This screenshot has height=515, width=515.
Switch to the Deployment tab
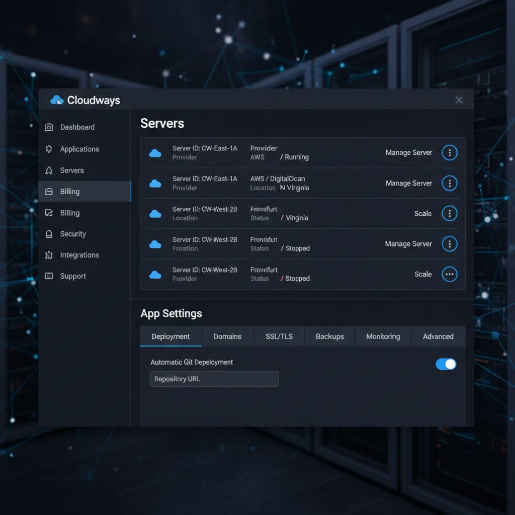[x=171, y=336]
